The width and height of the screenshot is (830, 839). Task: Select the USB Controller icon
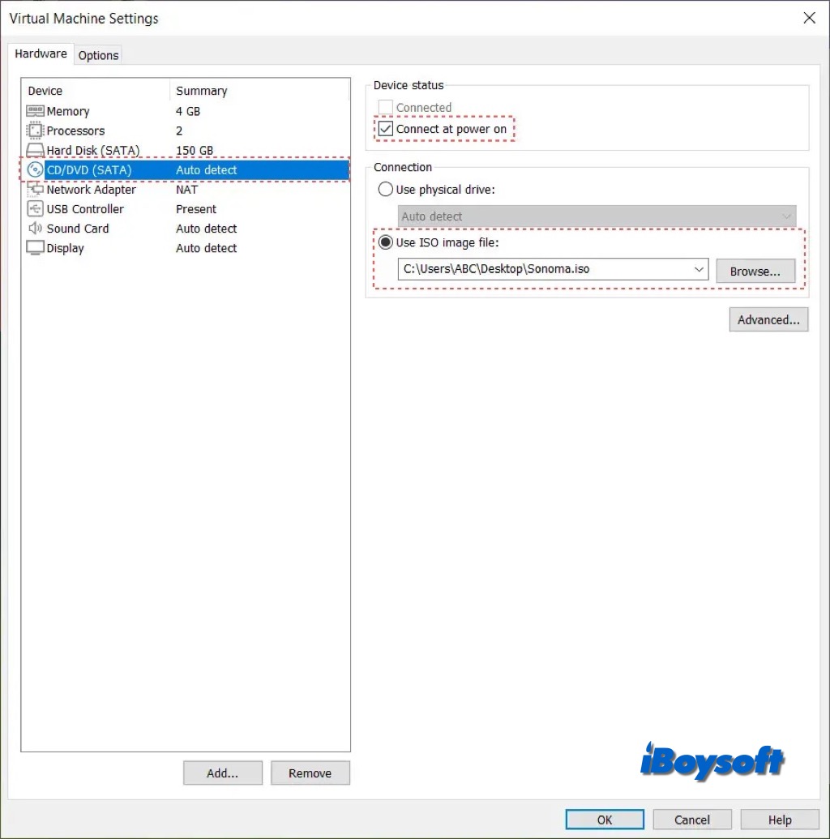(35, 209)
